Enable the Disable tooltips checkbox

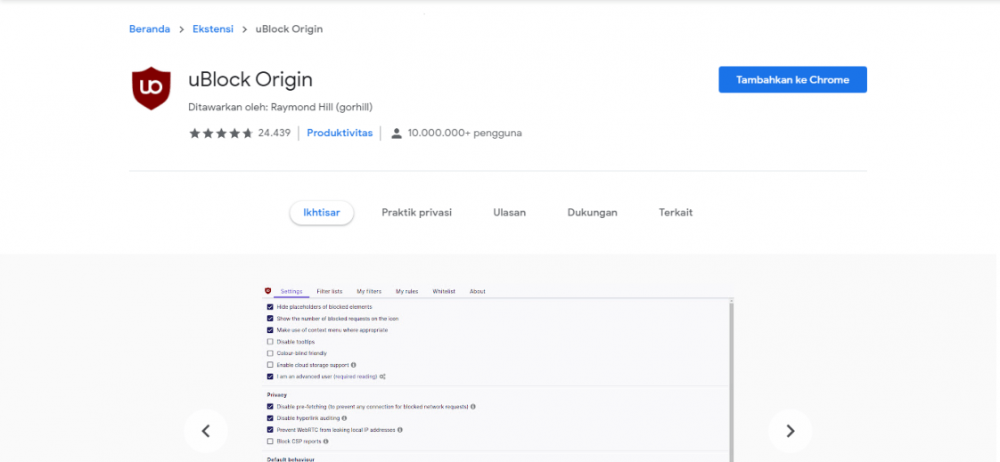[270, 342]
